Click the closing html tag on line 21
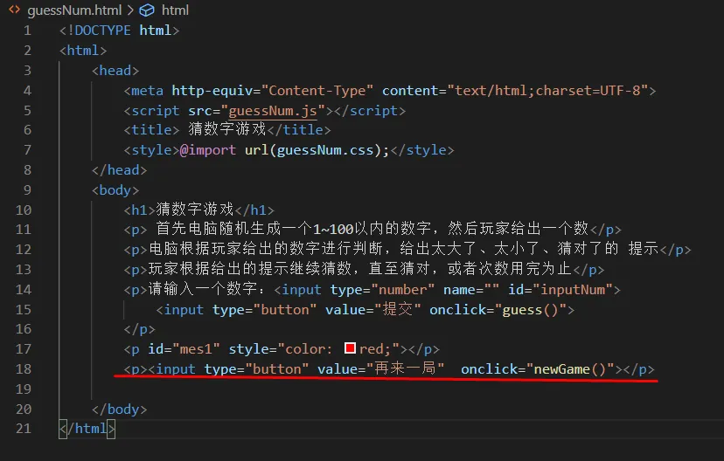This screenshot has width=724, height=461. (87, 429)
